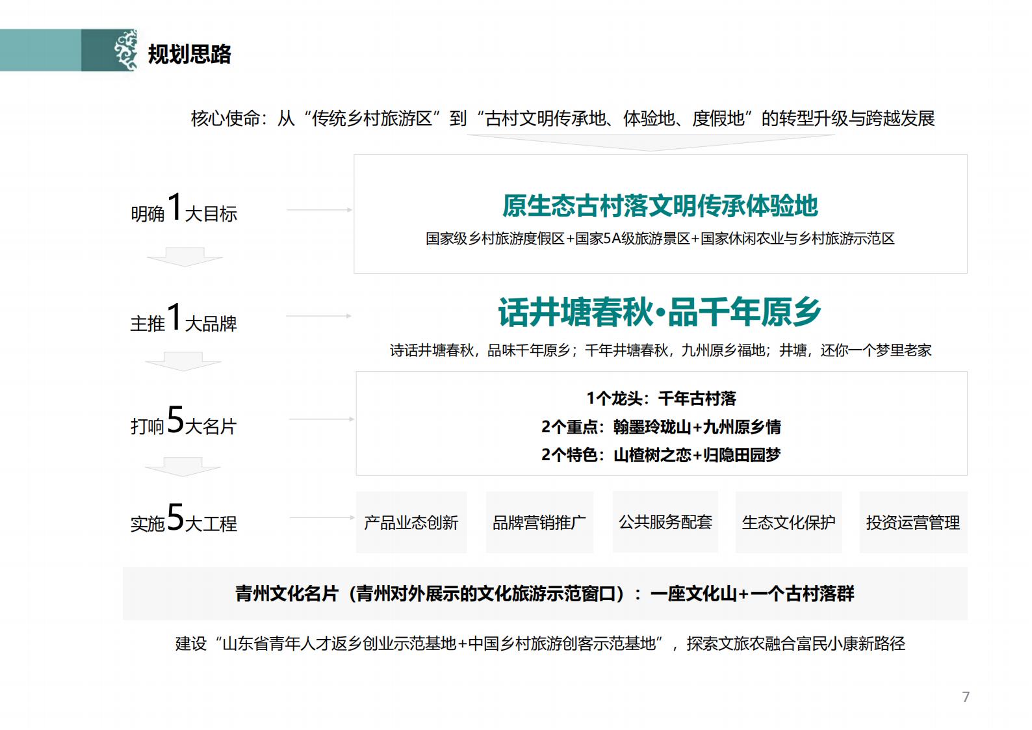Select the 公共服务配套 box
1032x730 pixels.
665,522
